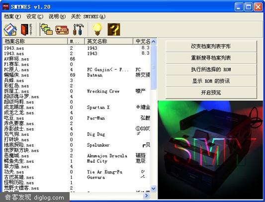
Task: Select 超级魂斗罗.nes in file list
Action: click(21, 97)
